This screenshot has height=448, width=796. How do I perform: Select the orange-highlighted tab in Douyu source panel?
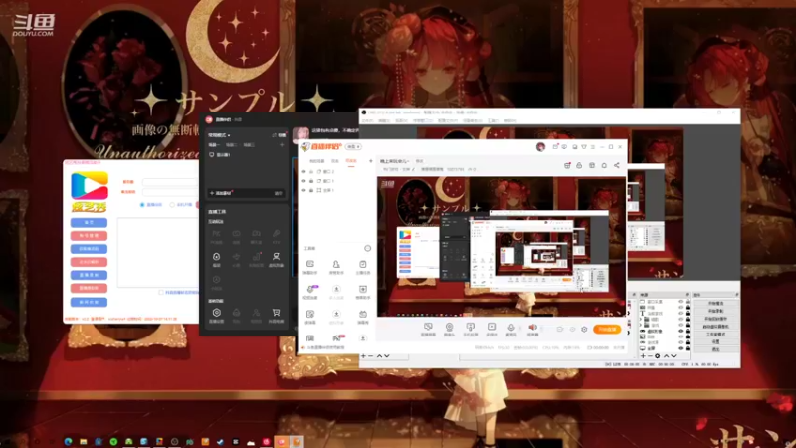pyautogui.click(x=351, y=161)
